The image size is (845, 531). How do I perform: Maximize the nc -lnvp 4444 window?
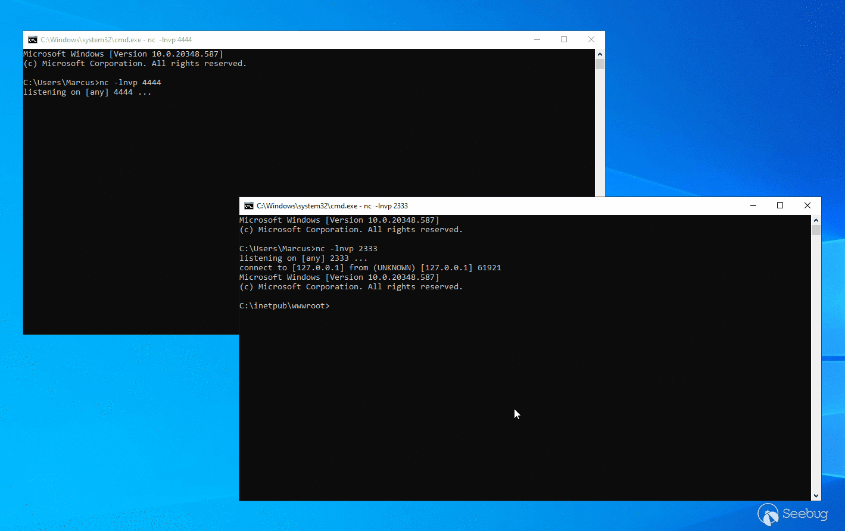(x=564, y=40)
